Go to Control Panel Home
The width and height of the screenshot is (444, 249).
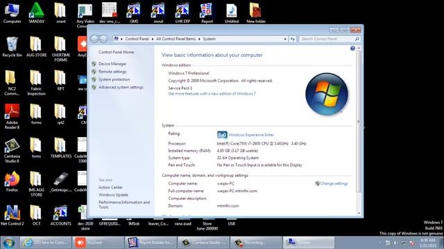(116, 53)
